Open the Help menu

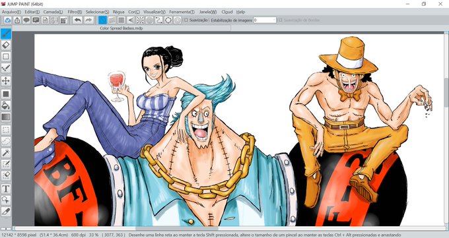click(240, 12)
